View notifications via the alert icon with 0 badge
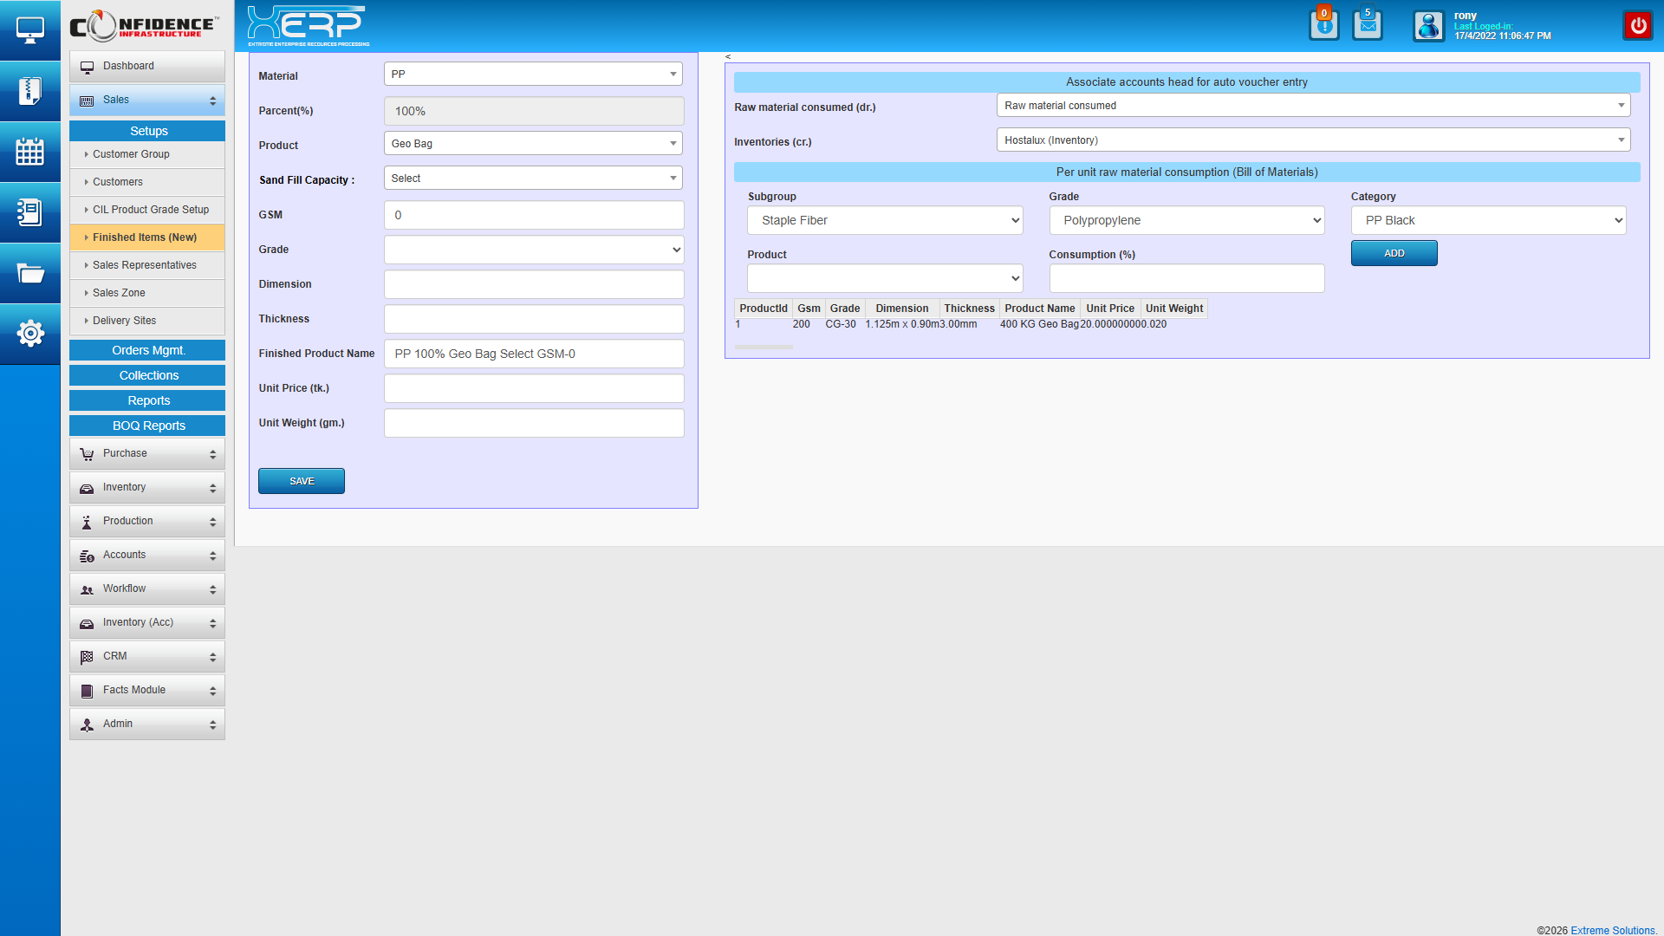Image resolution: width=1664 pixels, height=936 pixels. coord(1323,25)
